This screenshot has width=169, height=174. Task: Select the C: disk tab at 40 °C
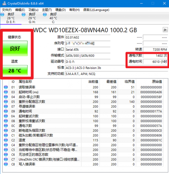53,18
